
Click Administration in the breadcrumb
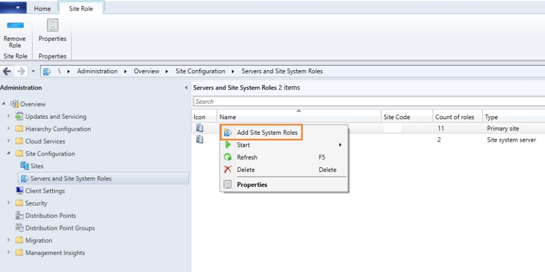click(97, 71)
